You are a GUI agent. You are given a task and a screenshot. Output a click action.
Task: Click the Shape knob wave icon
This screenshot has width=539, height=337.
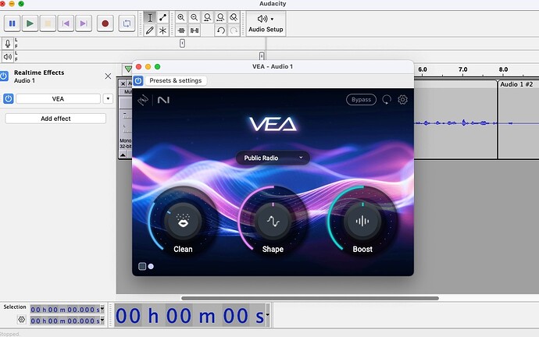coord(273,221)
